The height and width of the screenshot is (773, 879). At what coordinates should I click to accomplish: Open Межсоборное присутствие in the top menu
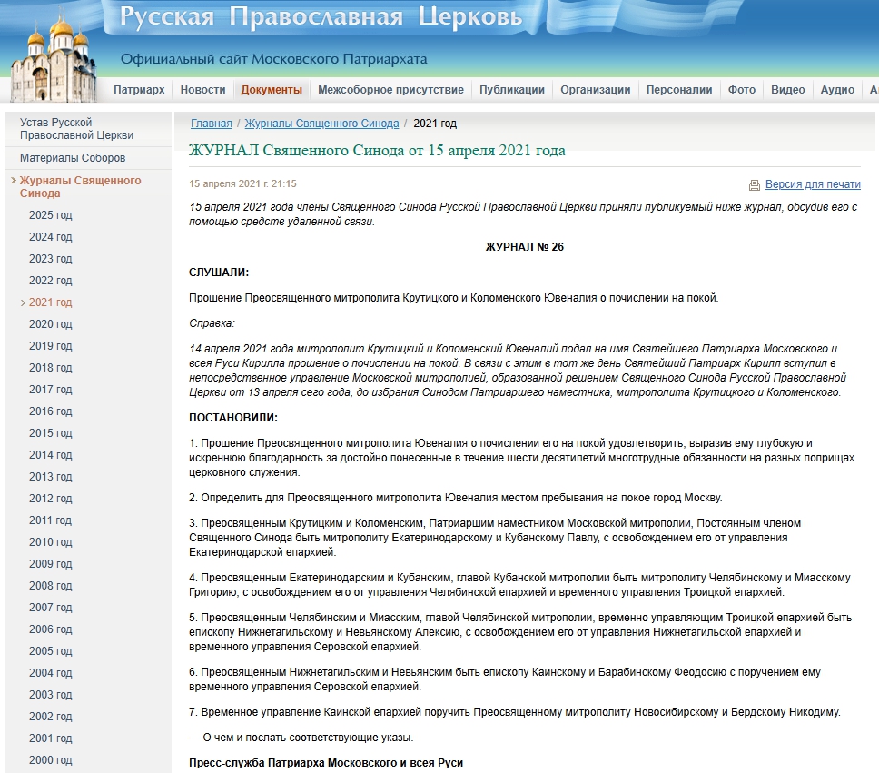point(390,90)
